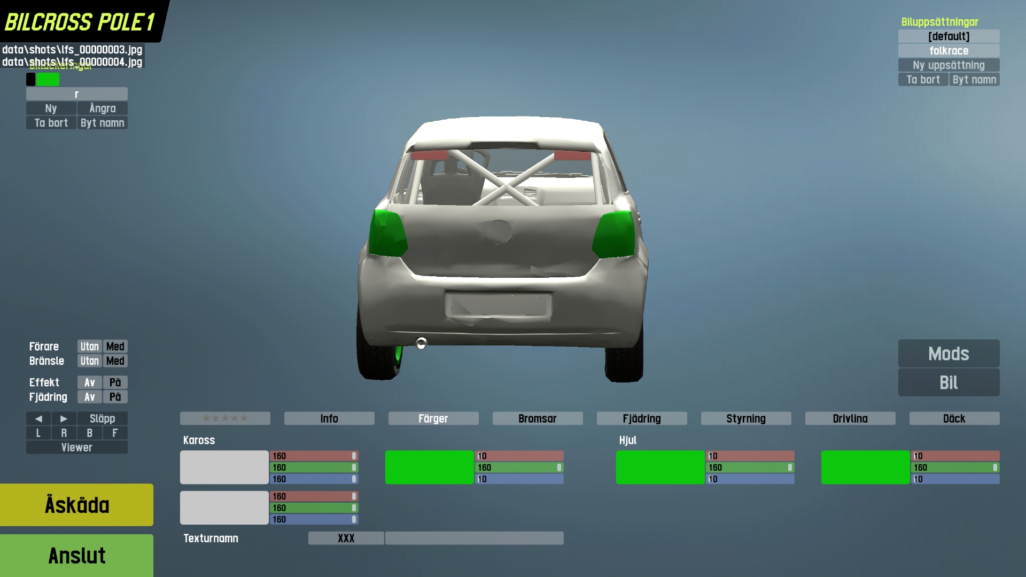Click the Texturnamn XXX field
The width and height of the screenshot is (1026, 577).
346,539
